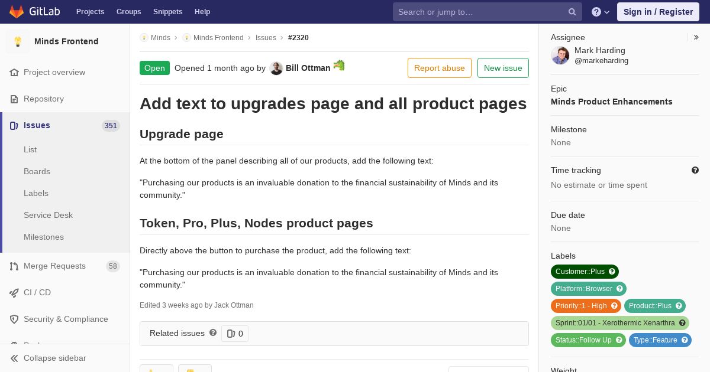Click Type::Feature label
This screenshot has height=372, width=710.
(655, 340)
